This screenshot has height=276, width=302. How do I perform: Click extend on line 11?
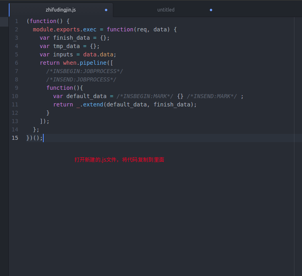[x=93, y=104]
